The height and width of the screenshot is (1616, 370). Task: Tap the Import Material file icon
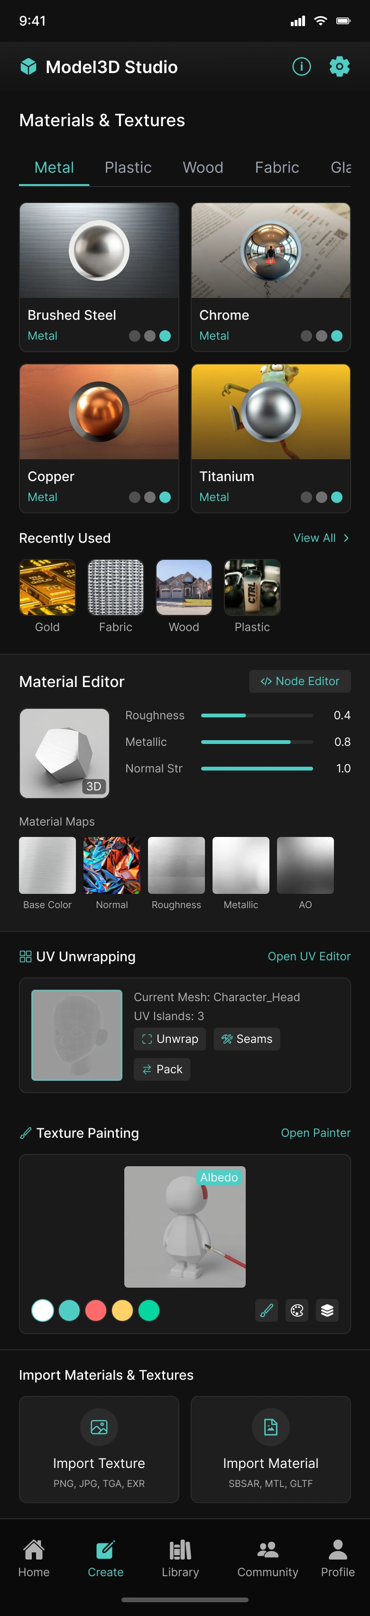[x=270, y=1427]
